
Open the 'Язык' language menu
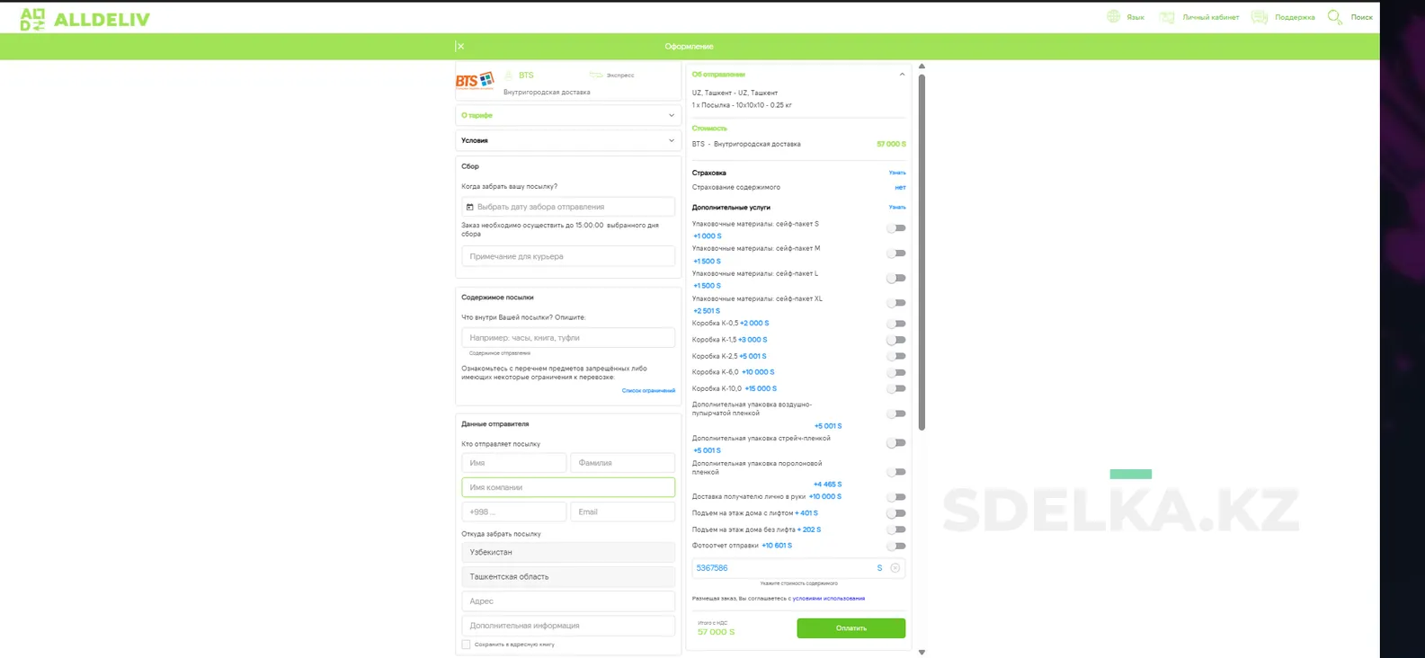pos(1136,17)
